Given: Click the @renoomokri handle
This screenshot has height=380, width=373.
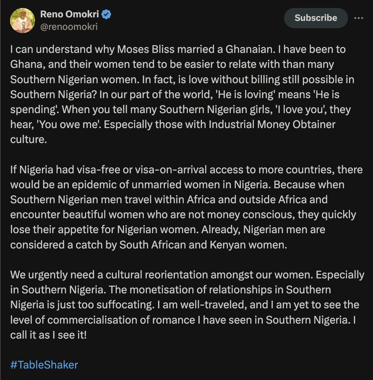Looking at the screenshot, I should click(x=69, y=26).
